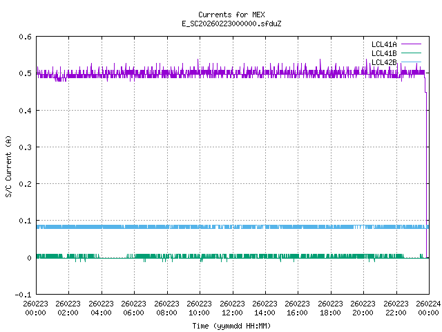Select the LCL41B legend label
Viewport: 442px width, 332px height.
click(383, 53)
